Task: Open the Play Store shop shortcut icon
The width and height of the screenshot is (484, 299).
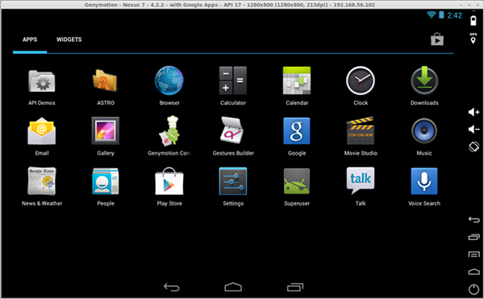Action: [x=437, y=39]
